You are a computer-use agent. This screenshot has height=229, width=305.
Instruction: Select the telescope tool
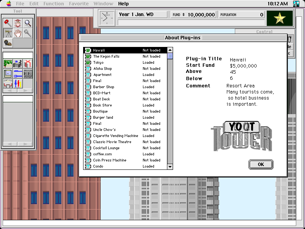(8, 33)
